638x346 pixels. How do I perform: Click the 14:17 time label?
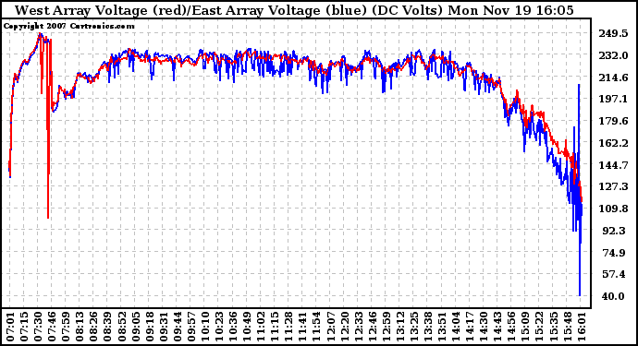point(470,327)
